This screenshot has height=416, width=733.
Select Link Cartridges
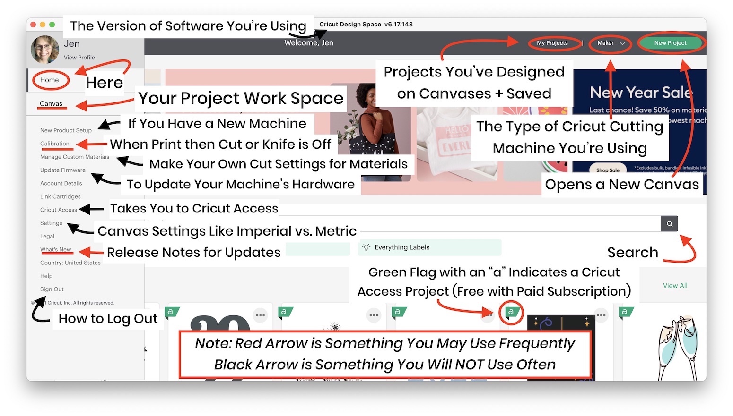[x=61, y=196]
